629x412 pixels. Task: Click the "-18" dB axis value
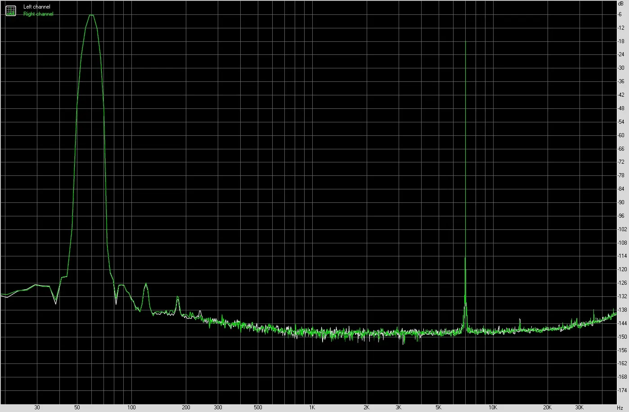[x=621, y=41]
